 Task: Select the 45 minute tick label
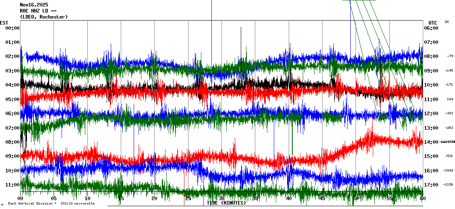pyautogui.click(x=322, y=199)
